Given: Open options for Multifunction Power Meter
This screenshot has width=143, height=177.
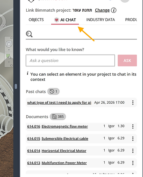Looking at the screenshot, I should coord(133,163).
